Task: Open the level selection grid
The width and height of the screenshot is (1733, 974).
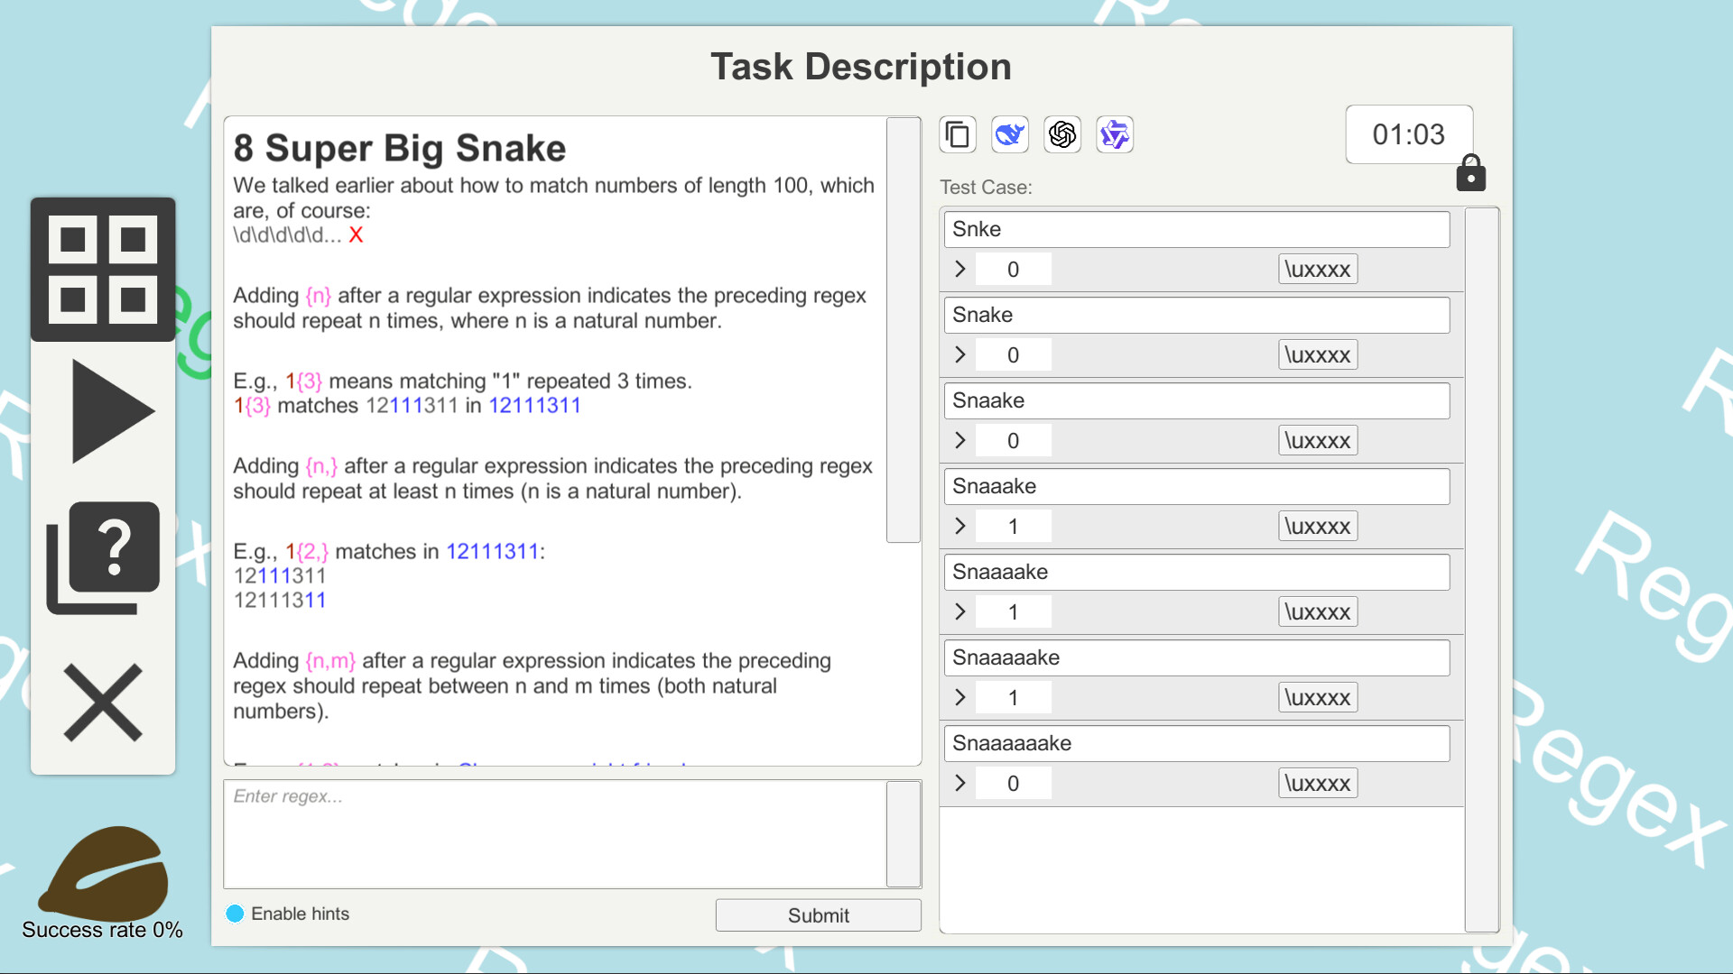Action: pos(103,270)
